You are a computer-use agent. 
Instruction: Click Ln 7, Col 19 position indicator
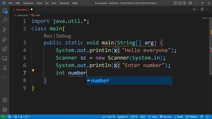(x=108, y=117)
